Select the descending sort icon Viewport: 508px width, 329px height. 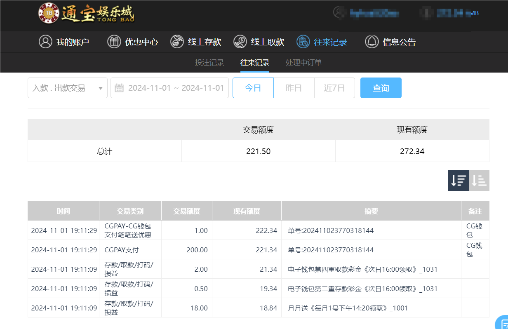click(x=458, y=181)
